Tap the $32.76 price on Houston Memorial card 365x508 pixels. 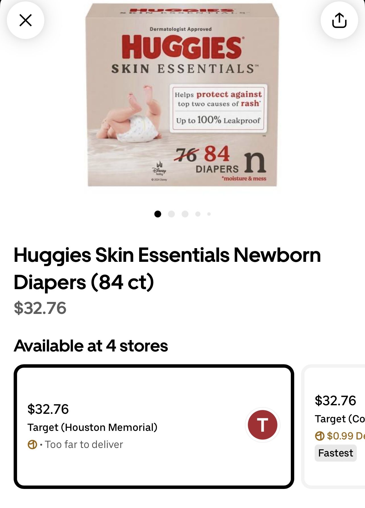pos(48,409)
